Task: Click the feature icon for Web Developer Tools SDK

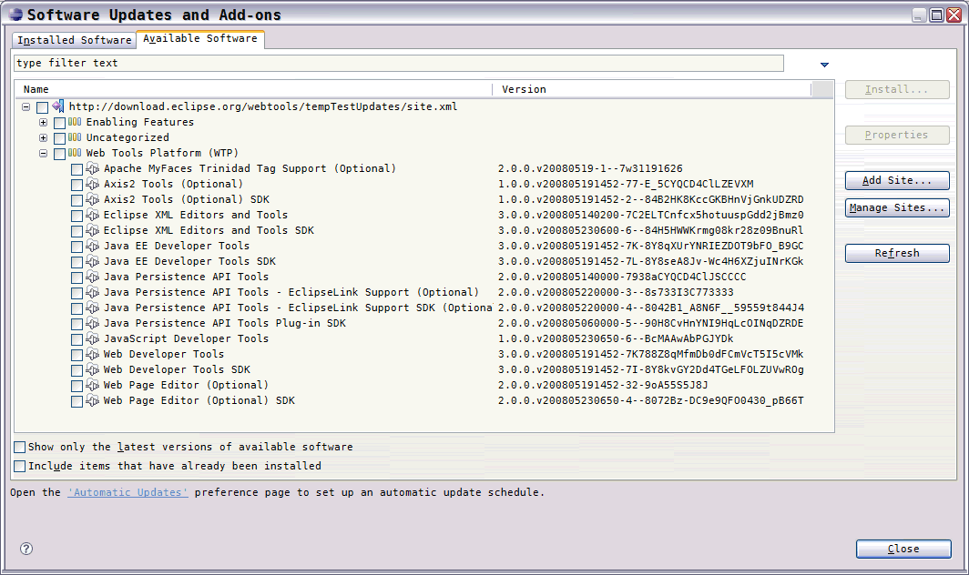Action: tap(93, 369)
